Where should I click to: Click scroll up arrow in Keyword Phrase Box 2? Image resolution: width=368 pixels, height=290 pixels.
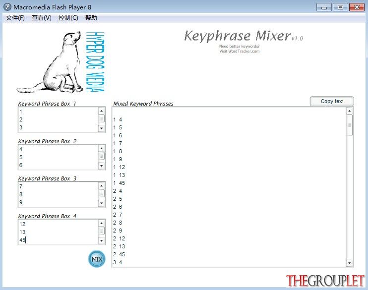101,148
